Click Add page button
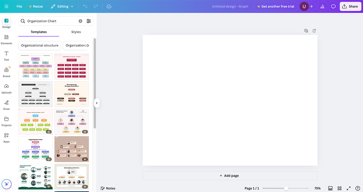 pos(230,176)
